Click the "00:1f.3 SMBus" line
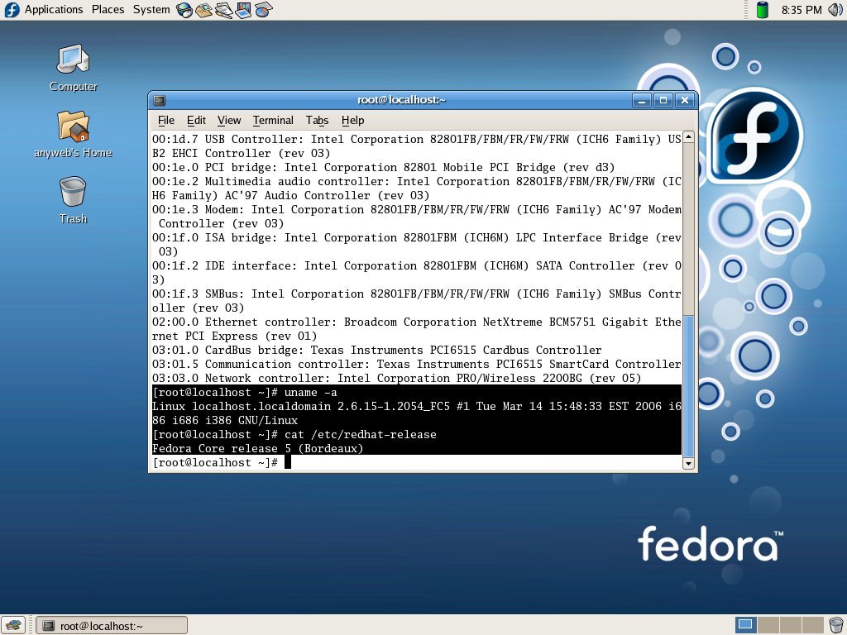 point(417,301)
